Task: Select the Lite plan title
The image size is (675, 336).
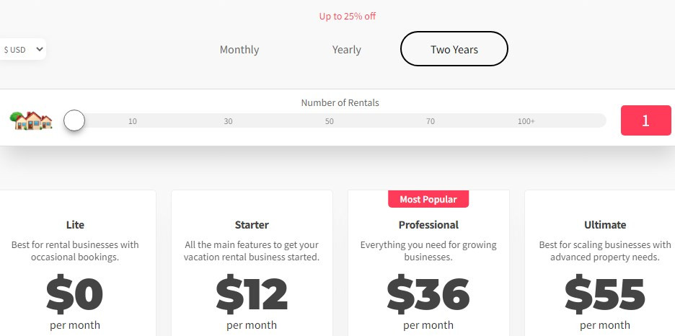Action: click(x=75, y=225)
